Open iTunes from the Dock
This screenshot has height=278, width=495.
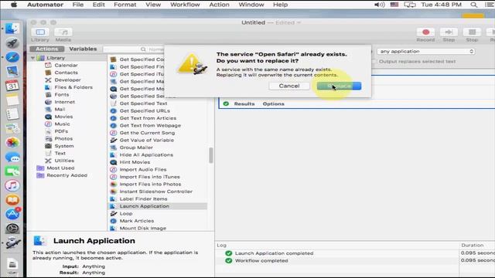pyautogui.click(x=12, y=185)
